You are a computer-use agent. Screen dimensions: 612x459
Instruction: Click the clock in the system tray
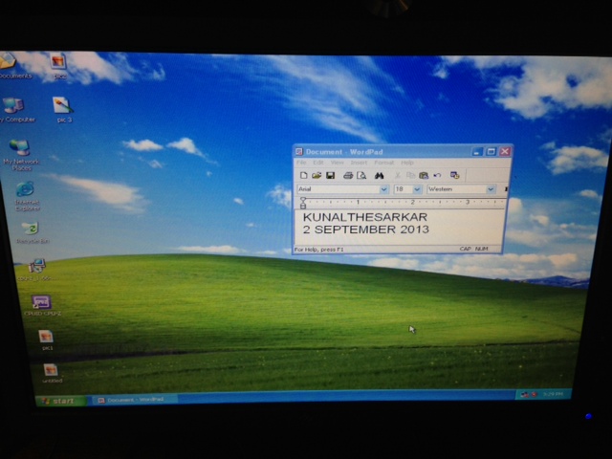[553, 394]
